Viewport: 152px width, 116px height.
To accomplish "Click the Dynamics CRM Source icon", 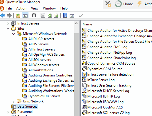I will click(84, 69).
